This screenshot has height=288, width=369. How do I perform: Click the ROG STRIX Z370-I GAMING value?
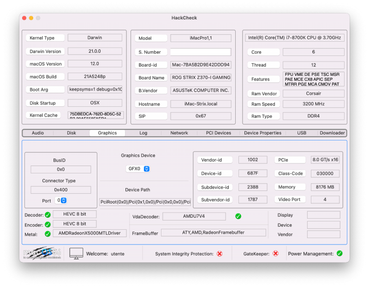pyautogui.click(x=201, y=77)
